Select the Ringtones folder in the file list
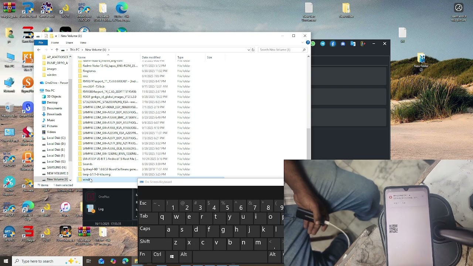 point(89,71)
